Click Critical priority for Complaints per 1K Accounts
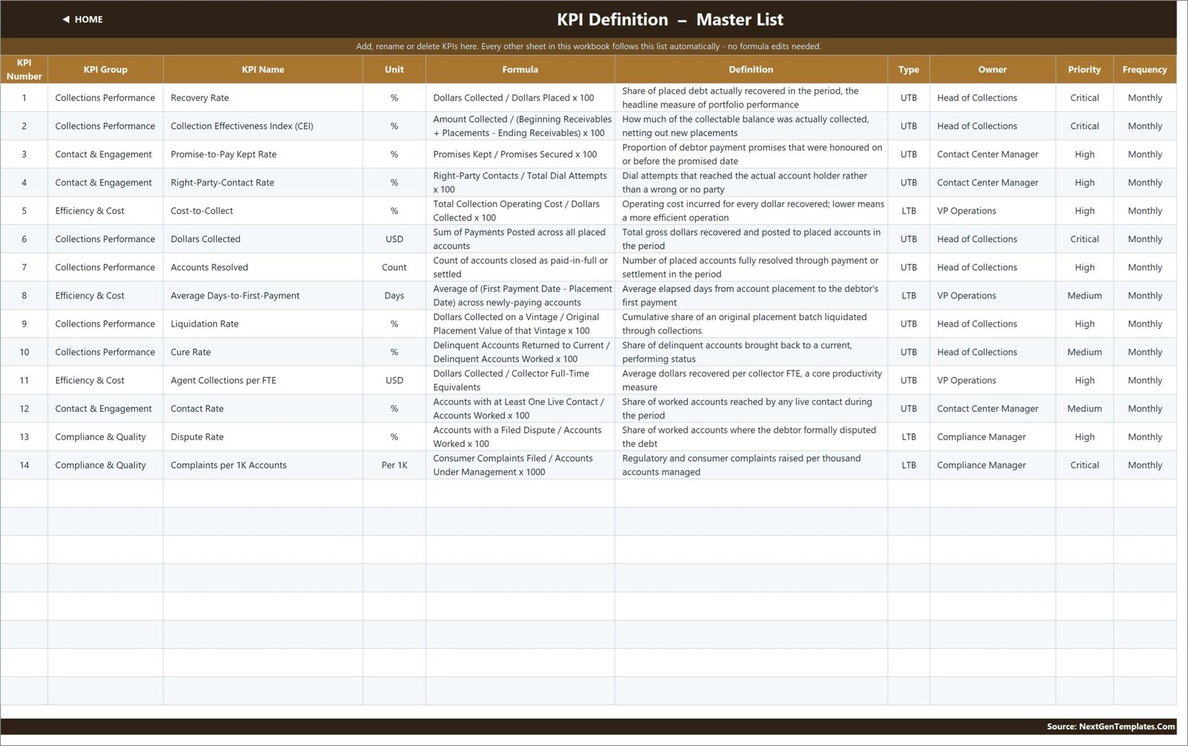The image size is (1188, 746). point(1085,465)
